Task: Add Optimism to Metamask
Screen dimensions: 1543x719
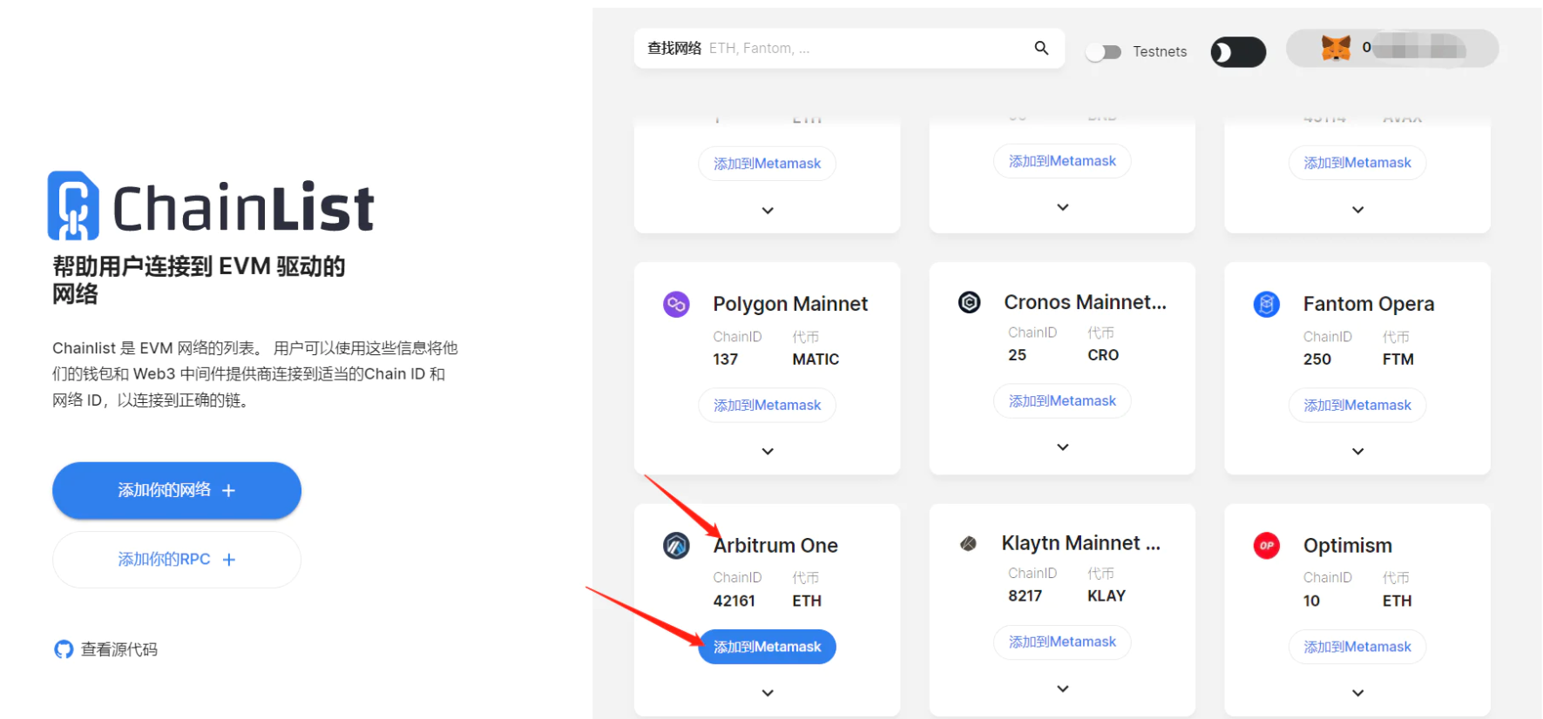Action: (1357, 647)
